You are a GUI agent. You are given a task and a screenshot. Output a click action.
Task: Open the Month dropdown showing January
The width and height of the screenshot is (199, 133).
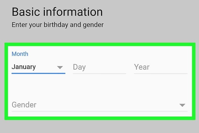(38, 67)
